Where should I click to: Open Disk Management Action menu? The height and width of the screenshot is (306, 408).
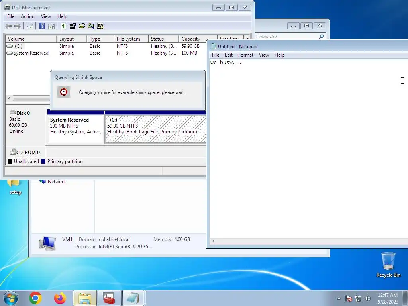point(27,16)
